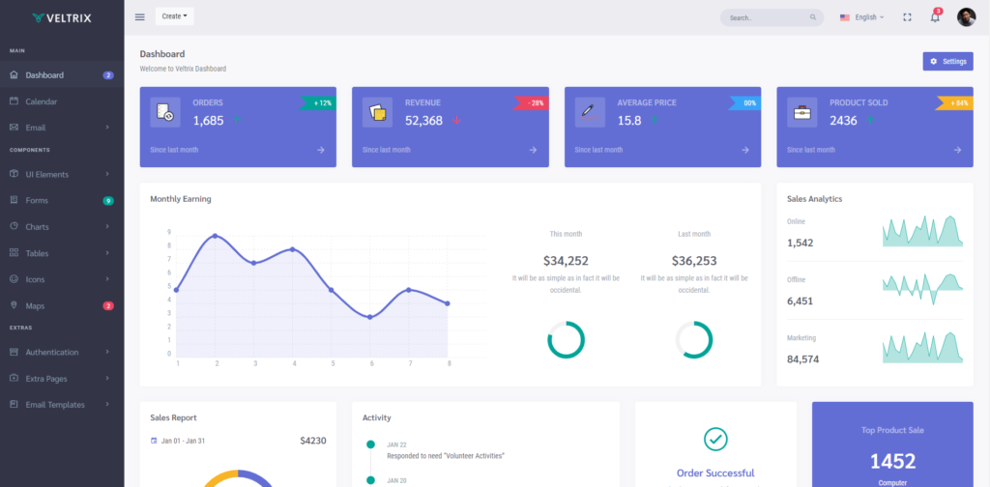The image size is (990, 487).
Task: Click the $36,253 Last month value
Action: click(694, 261)
